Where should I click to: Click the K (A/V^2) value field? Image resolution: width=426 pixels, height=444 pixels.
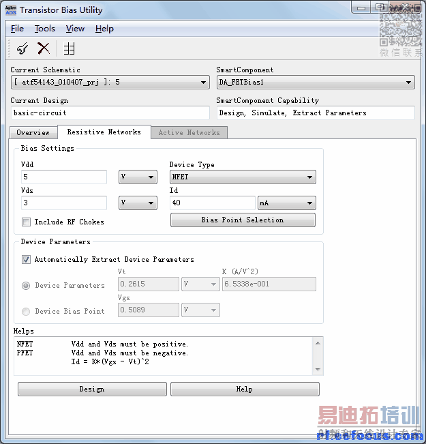pos(269,284)
